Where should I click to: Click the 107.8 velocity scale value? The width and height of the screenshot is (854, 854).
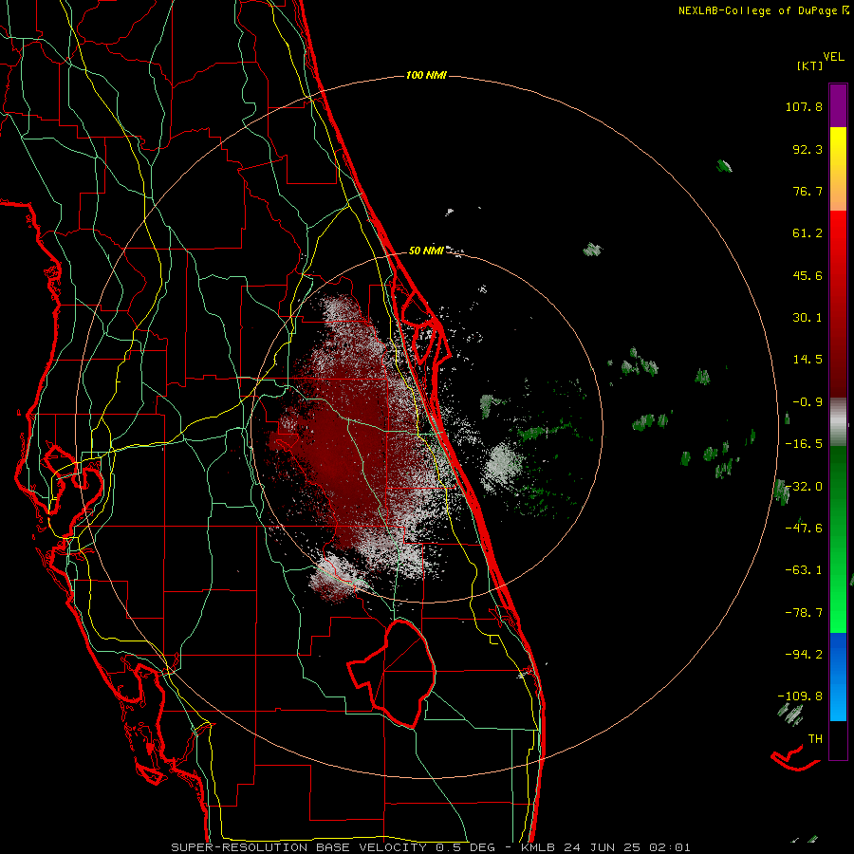click(804, 106)
